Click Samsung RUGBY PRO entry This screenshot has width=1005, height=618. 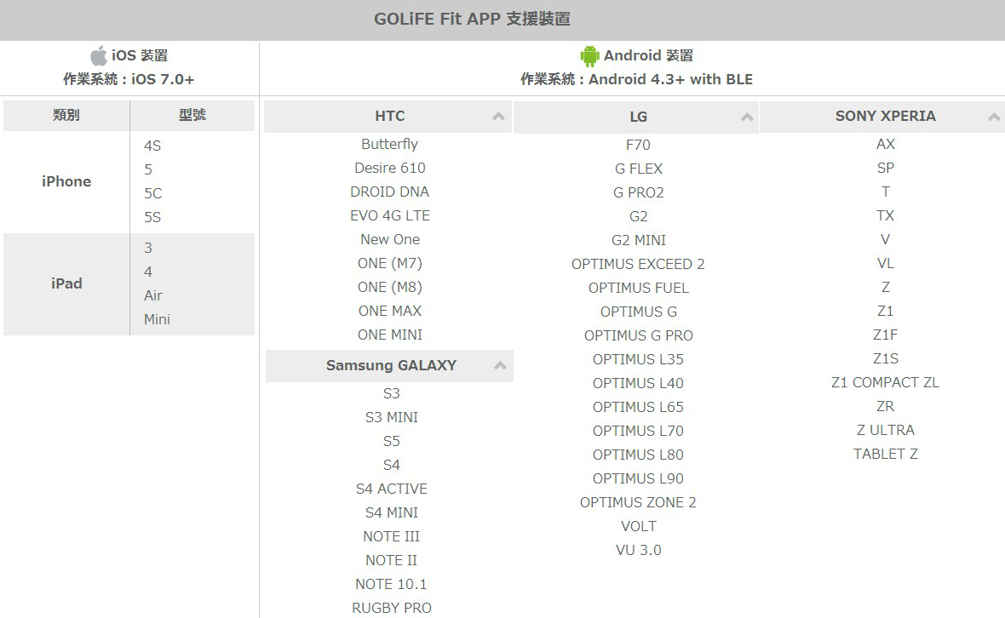tap(392, 609)
